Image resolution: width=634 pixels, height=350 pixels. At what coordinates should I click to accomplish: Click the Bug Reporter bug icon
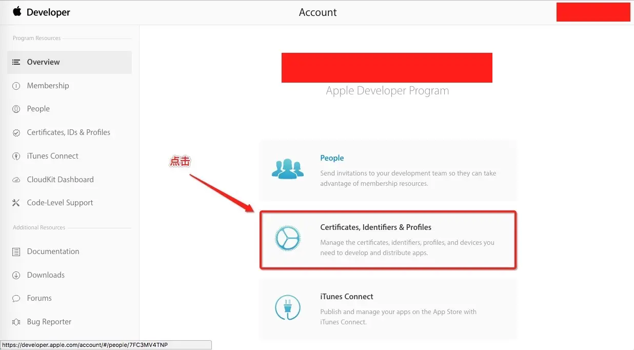pos(16,322)
